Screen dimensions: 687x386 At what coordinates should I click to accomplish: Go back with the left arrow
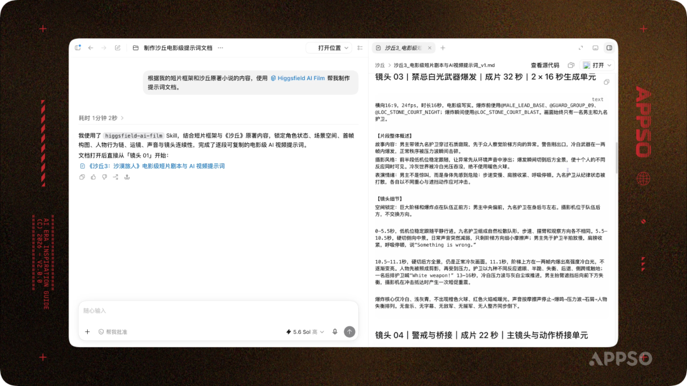click(x=91, y=48)
